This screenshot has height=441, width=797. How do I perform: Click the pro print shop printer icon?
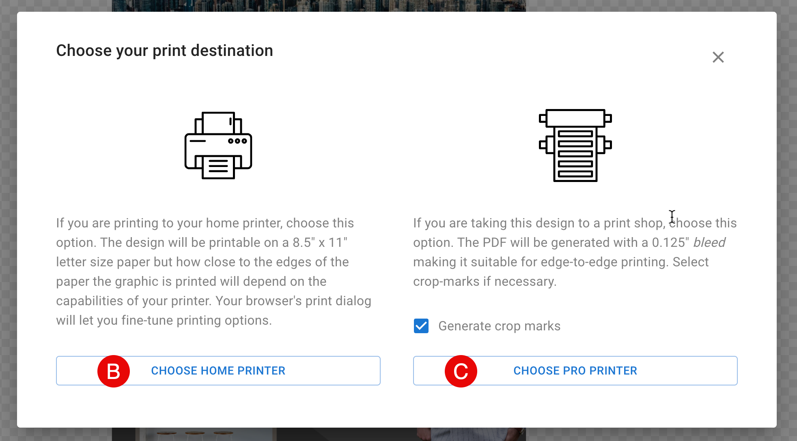575,146
